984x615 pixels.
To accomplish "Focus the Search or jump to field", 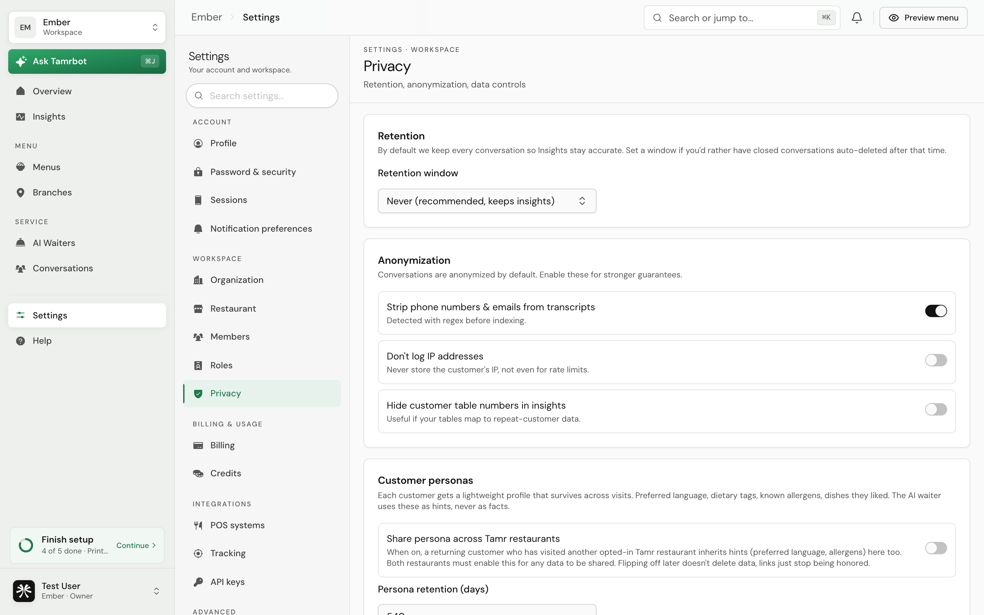I will click(742, 17).
